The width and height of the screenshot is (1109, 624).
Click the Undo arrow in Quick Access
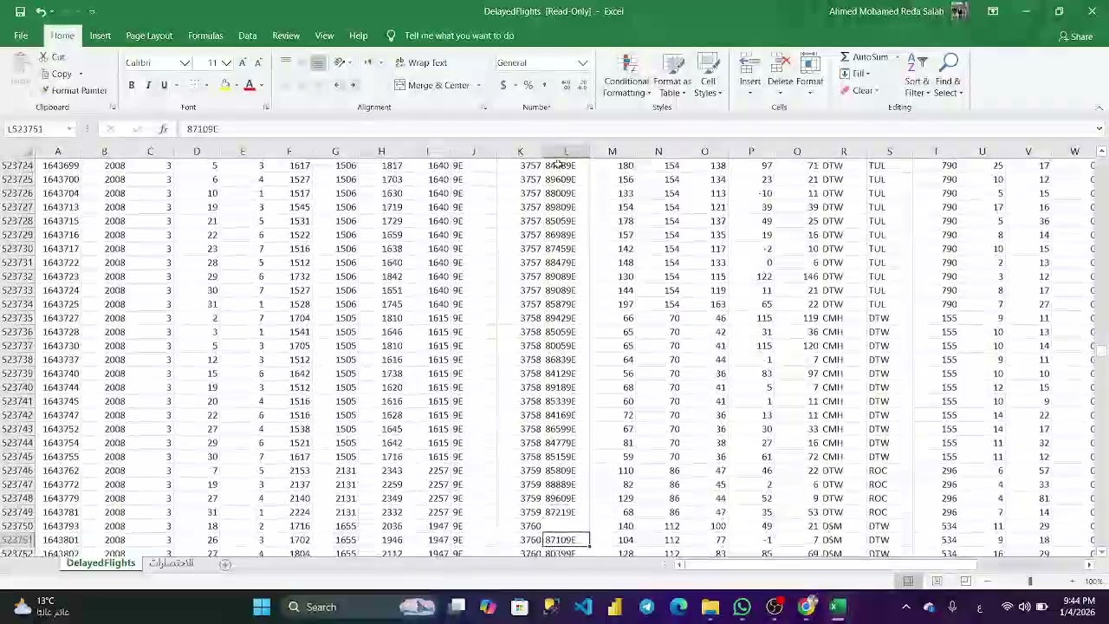[x=41, y=11]
